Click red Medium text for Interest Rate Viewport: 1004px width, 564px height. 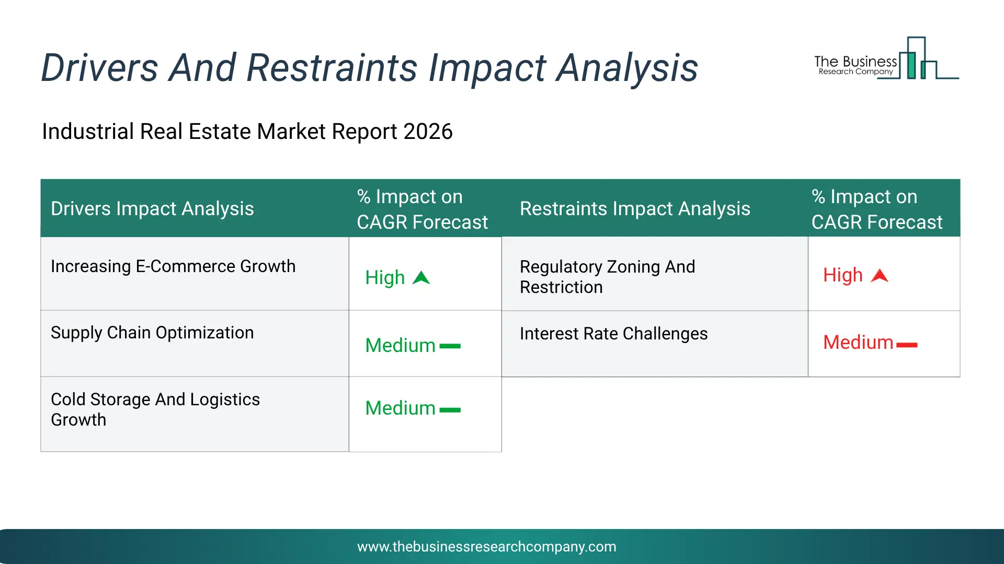pyautogui.click(x=858, y=343)
